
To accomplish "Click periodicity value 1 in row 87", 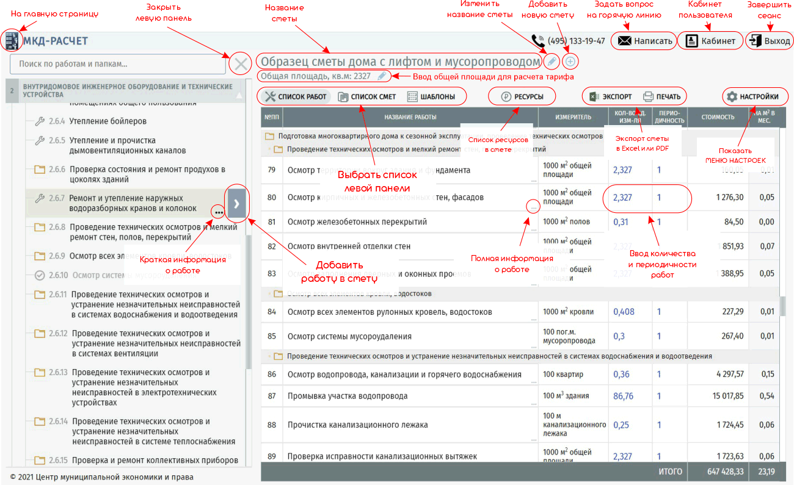I will pos(659,396).
